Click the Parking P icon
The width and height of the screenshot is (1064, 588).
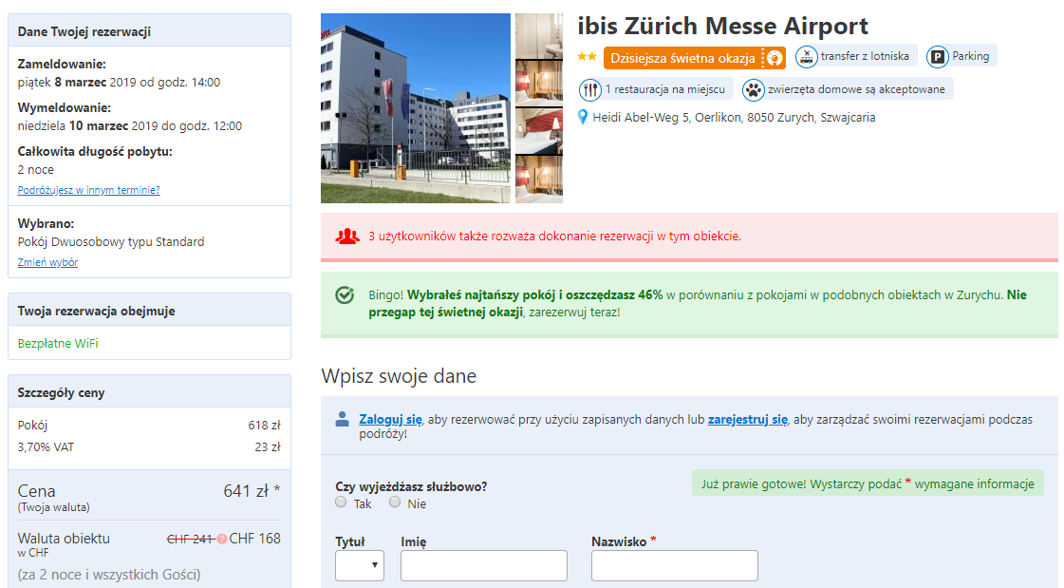[x=937, y=57]
